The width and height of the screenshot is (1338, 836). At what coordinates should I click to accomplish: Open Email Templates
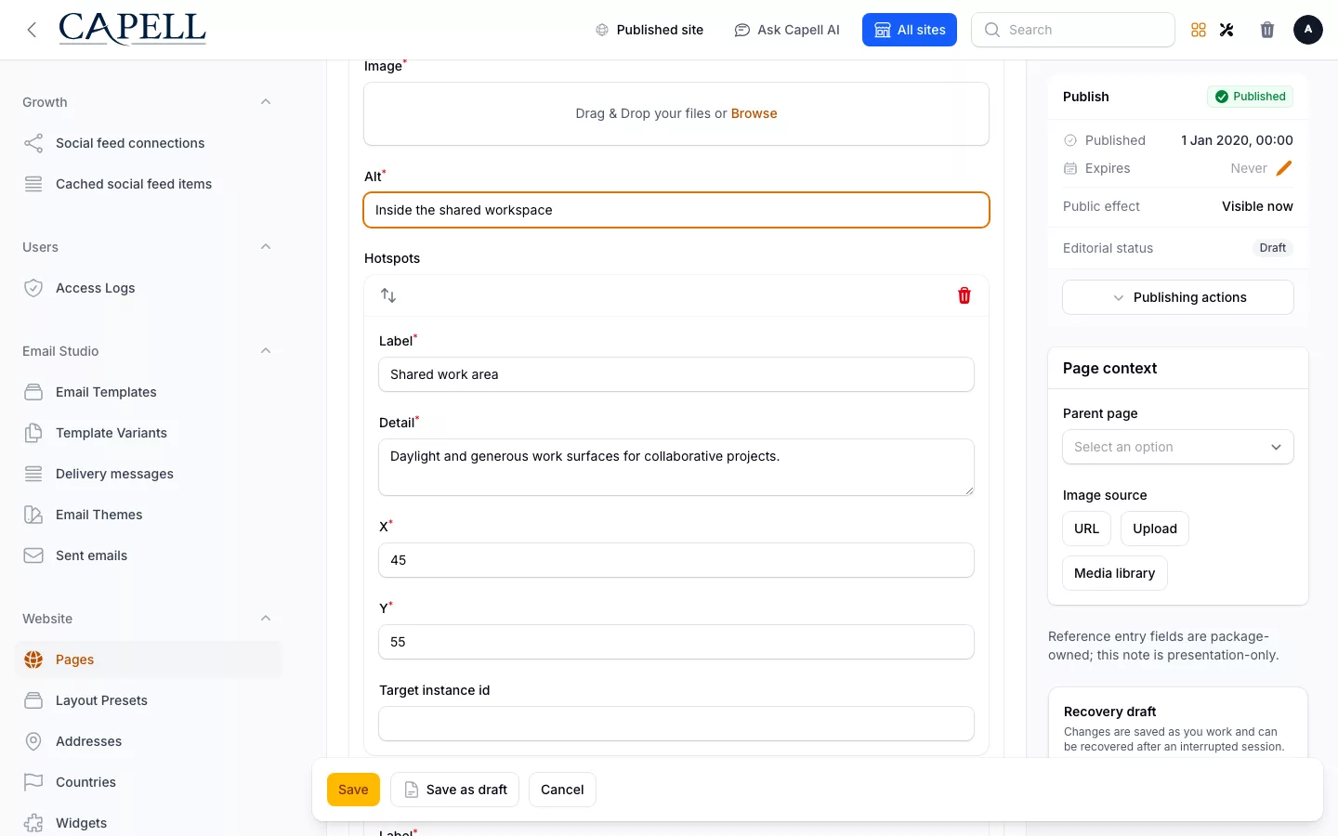(149, 392)
